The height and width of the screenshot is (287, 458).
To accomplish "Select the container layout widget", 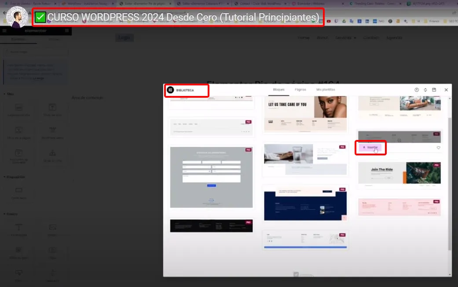I will click(x=18, y=193).
